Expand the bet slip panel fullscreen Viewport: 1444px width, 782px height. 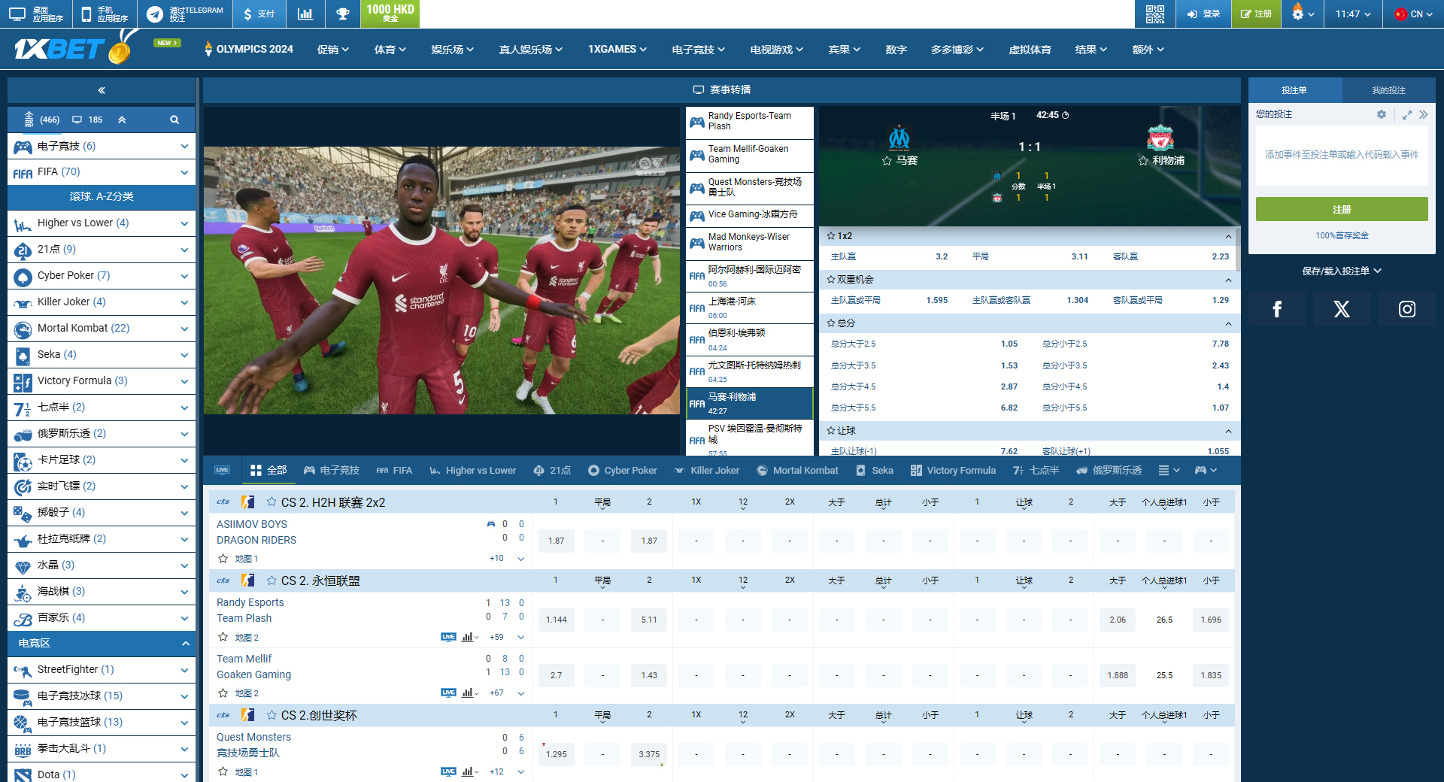1407,114
